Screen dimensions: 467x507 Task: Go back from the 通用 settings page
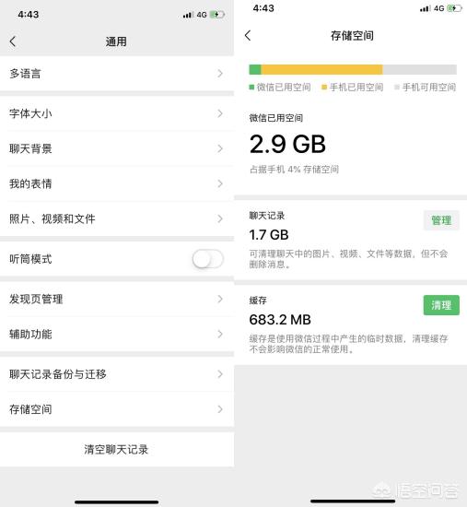(x=13, y=41)
